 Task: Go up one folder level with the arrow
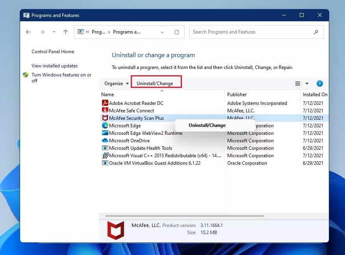pyautogui.click(x=65, y=32)
